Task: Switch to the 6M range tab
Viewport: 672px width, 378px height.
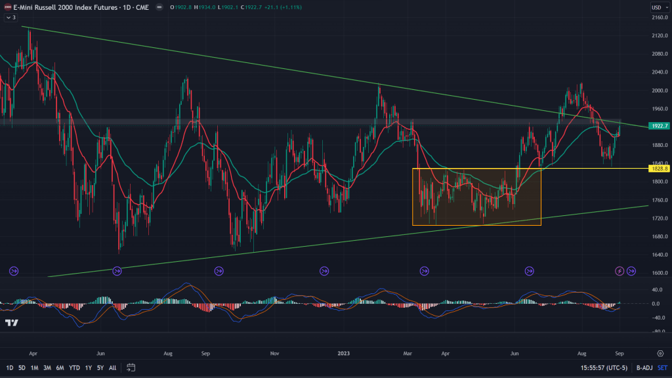Action: [60, 367]
